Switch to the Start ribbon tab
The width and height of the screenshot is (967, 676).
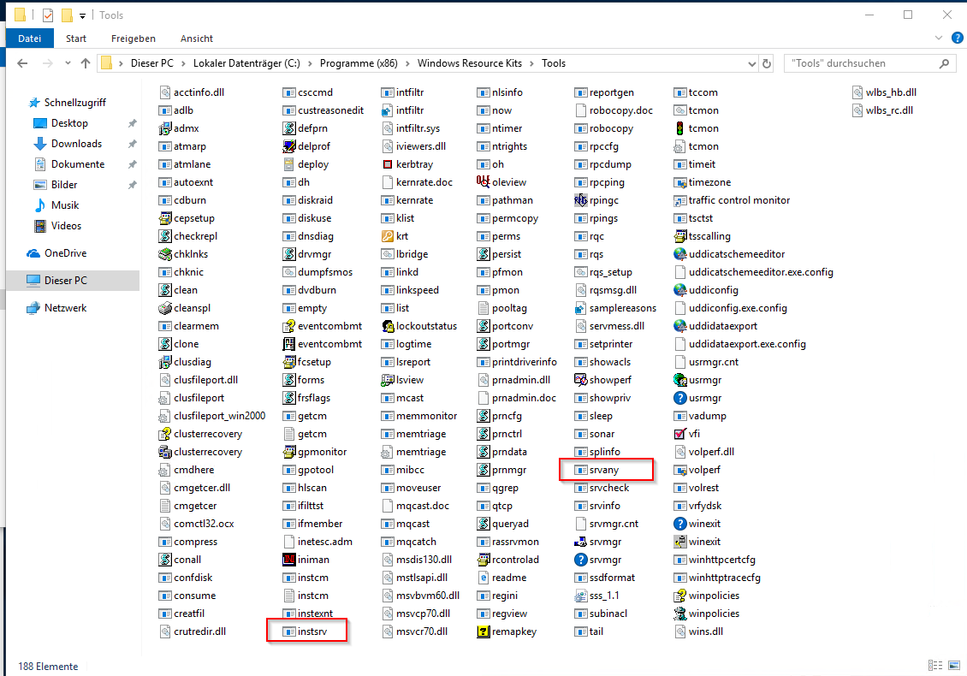click(76, 39)
